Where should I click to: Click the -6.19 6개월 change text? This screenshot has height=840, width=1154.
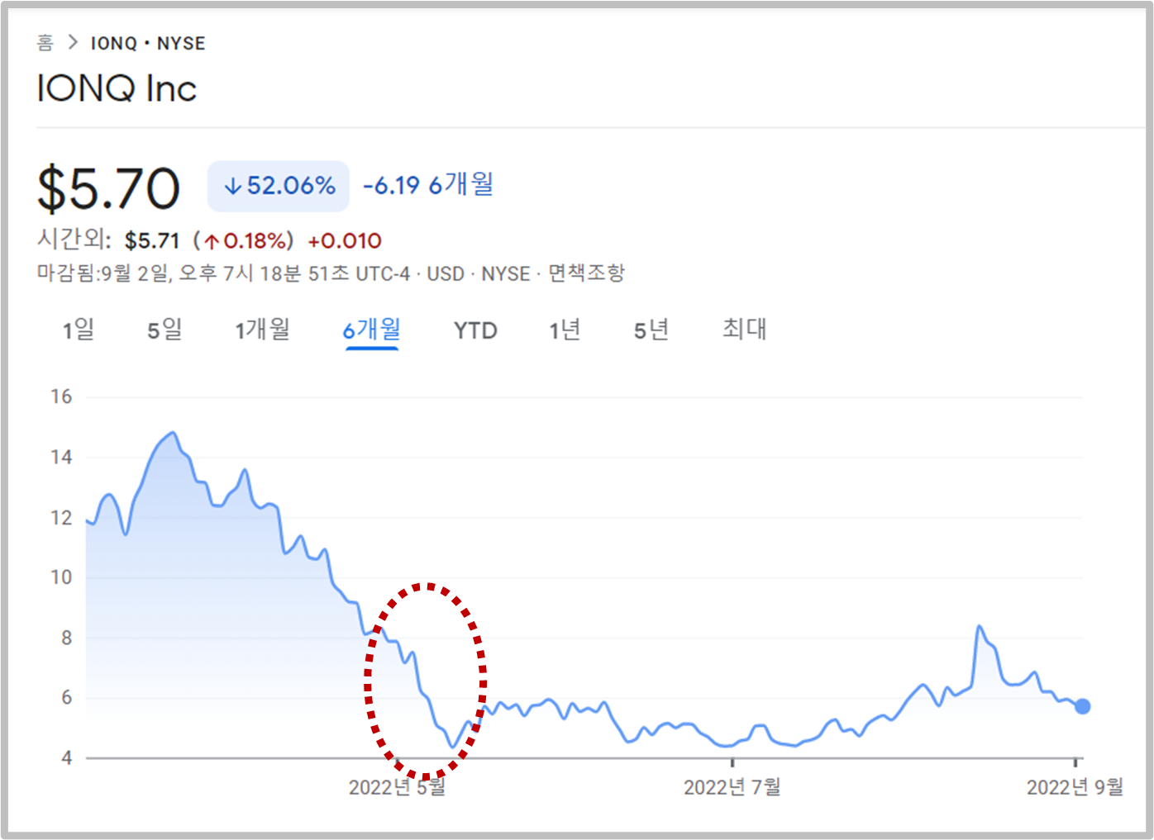(x=428, y=184)
